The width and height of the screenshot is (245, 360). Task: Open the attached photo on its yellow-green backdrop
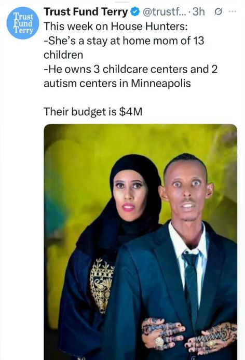tap(140, 242)
